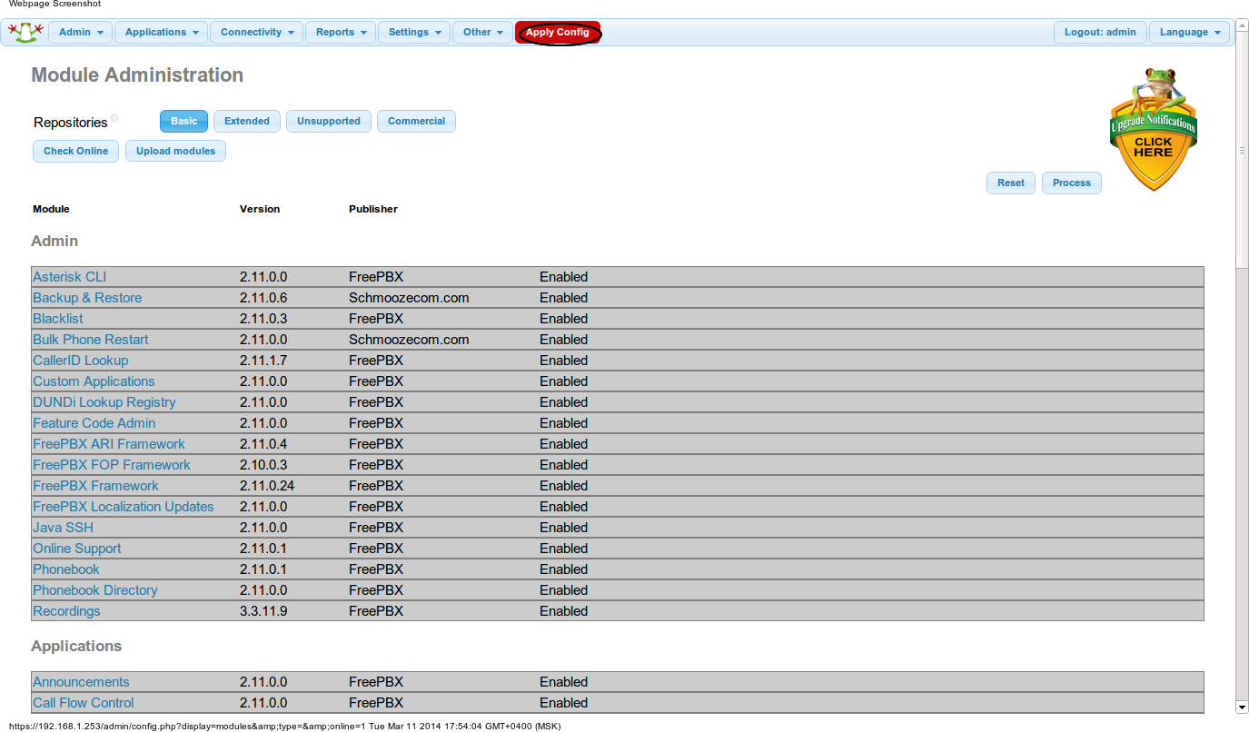The height and width of the screenshot is (732, 1249).
Task: Expand DUNDi Lookup Registry module
Action: click(104, 402)
